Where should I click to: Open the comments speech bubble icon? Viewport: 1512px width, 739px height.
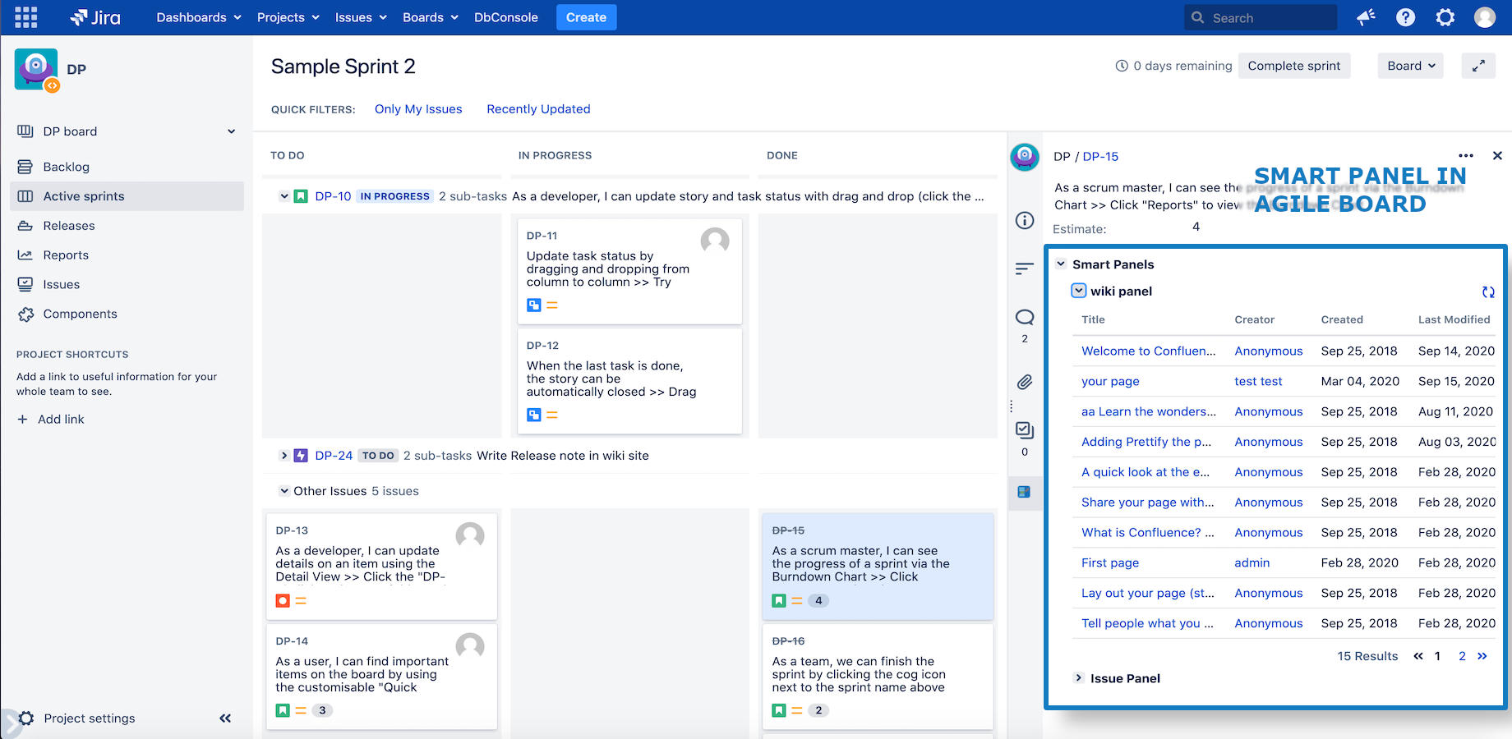coord(1025,318)
